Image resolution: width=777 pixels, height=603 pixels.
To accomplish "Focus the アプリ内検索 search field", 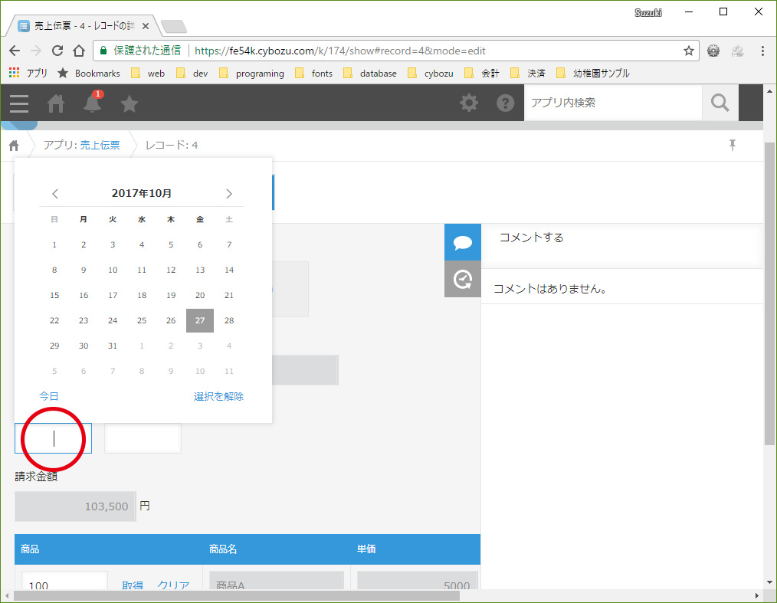I will tap(612, 103).
